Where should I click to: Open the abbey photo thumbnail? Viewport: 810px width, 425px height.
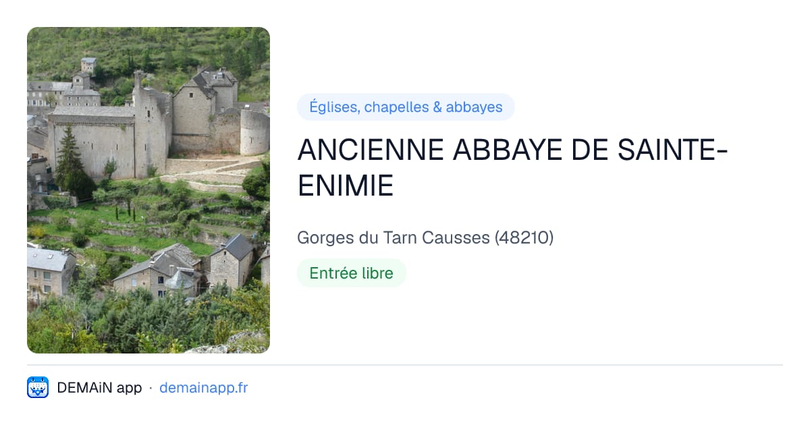click(x=148, y=190)
